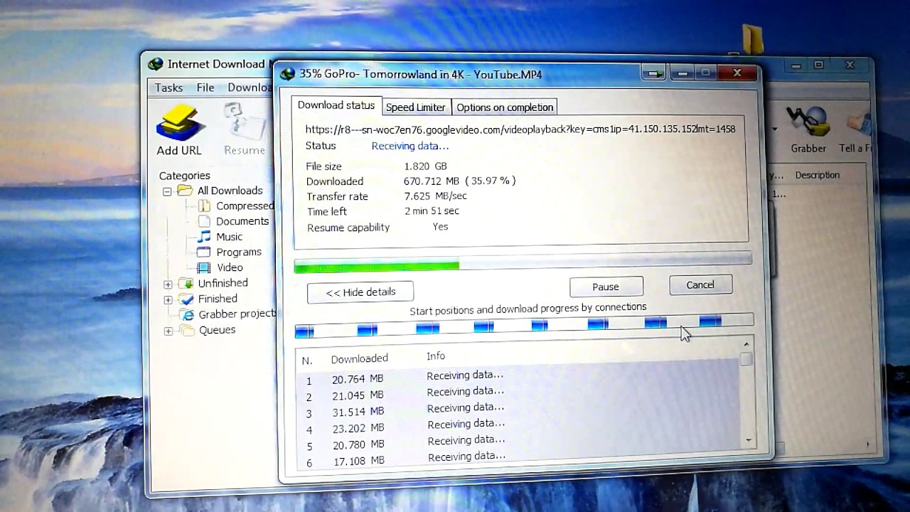Select the Programs category icon
Screen dimensions: 910x512
click(x=204, y=252)
